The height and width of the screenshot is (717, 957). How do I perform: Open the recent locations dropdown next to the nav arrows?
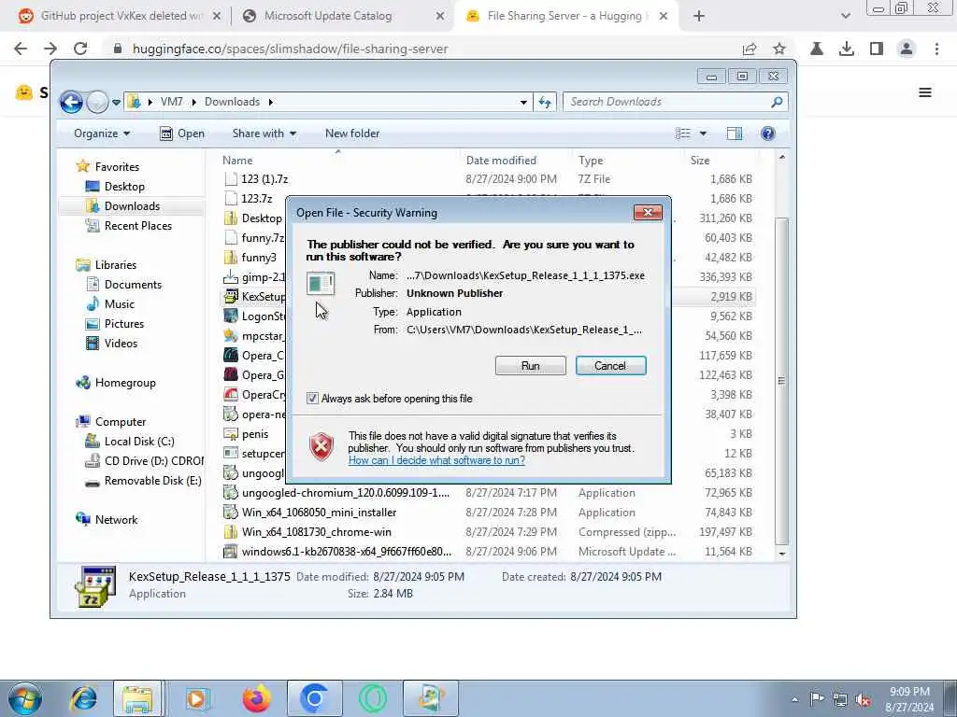click(116, 103)
